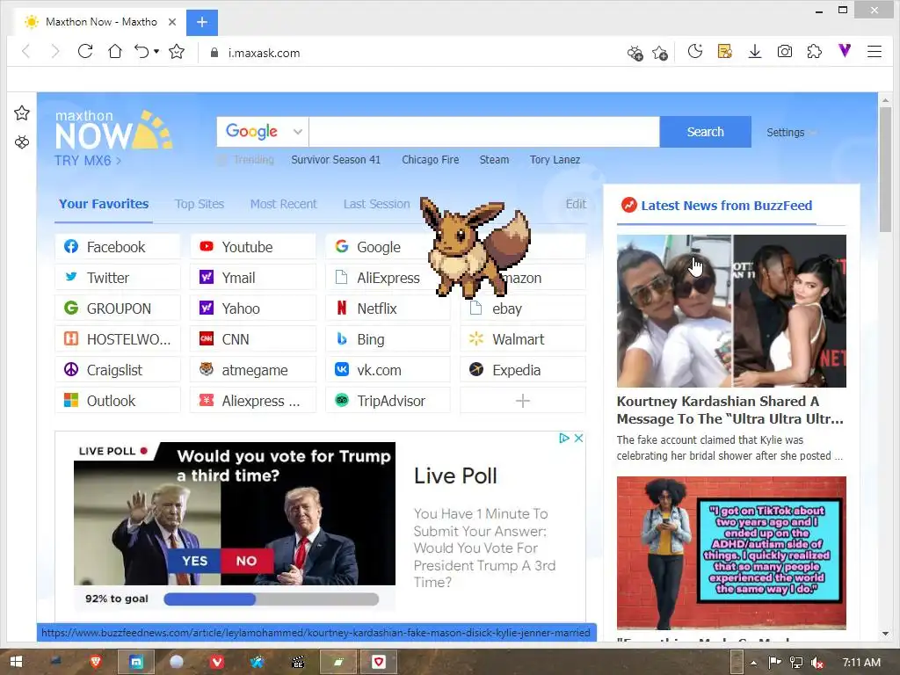The image size is (900, 675).
Task: Open the CNN favorite tile
Action: tap(253, 339)
